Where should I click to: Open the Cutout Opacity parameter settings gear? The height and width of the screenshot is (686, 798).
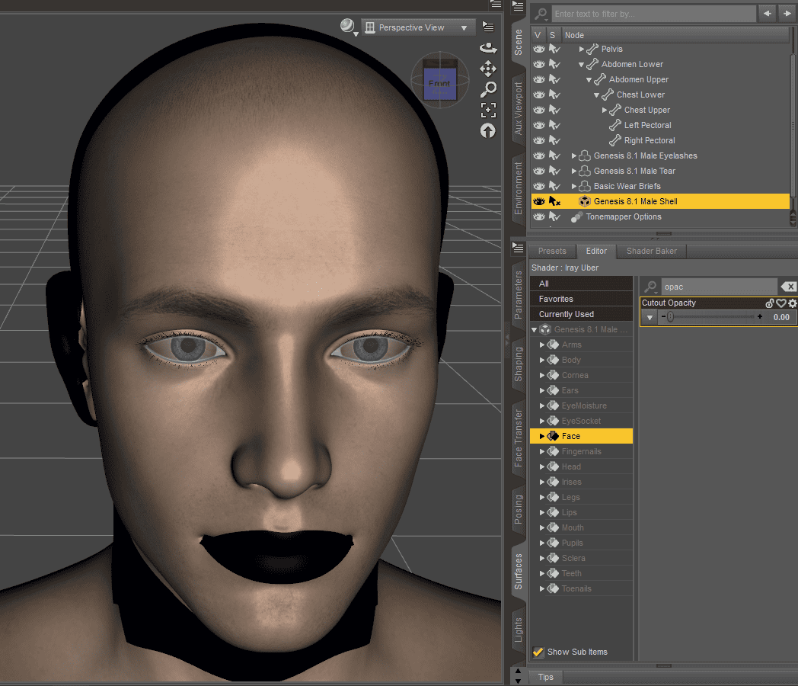(792, 303)
